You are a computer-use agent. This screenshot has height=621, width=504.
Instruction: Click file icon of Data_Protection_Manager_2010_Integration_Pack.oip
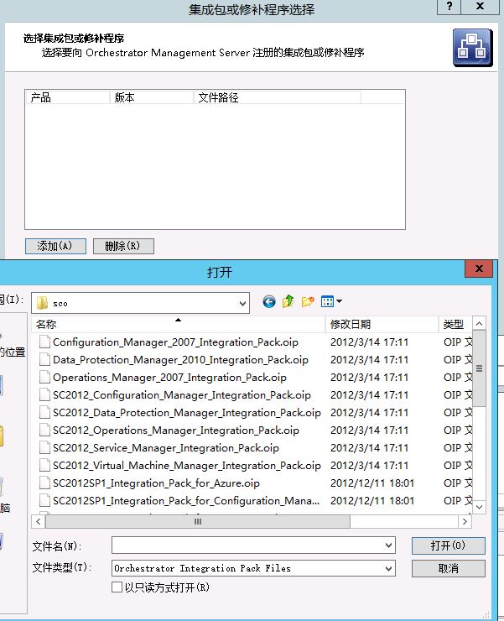pyautogui.click(x=44, y=360)
